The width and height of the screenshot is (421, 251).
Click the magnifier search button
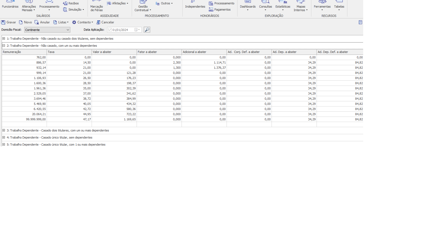pyautogui.click(x=147, y=30)
